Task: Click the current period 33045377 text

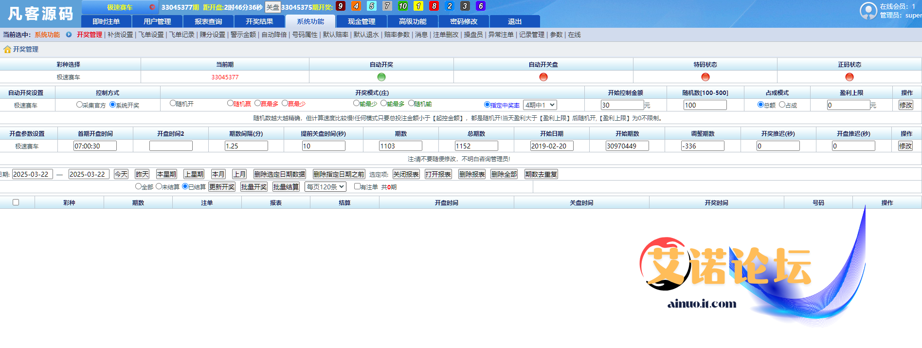Action: 225,77
